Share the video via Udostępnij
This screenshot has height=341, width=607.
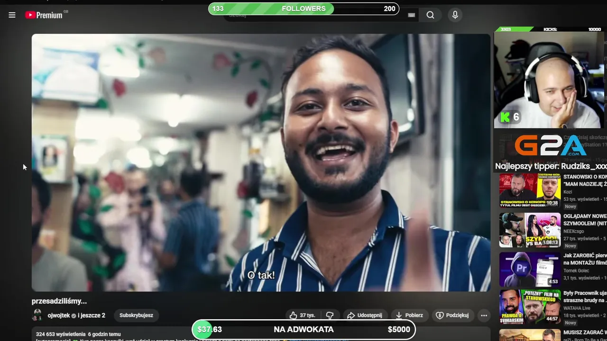[x=364, y=315]
